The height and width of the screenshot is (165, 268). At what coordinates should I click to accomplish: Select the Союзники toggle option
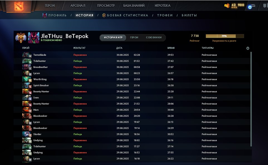pyautogui.click(x=154, y=37)
